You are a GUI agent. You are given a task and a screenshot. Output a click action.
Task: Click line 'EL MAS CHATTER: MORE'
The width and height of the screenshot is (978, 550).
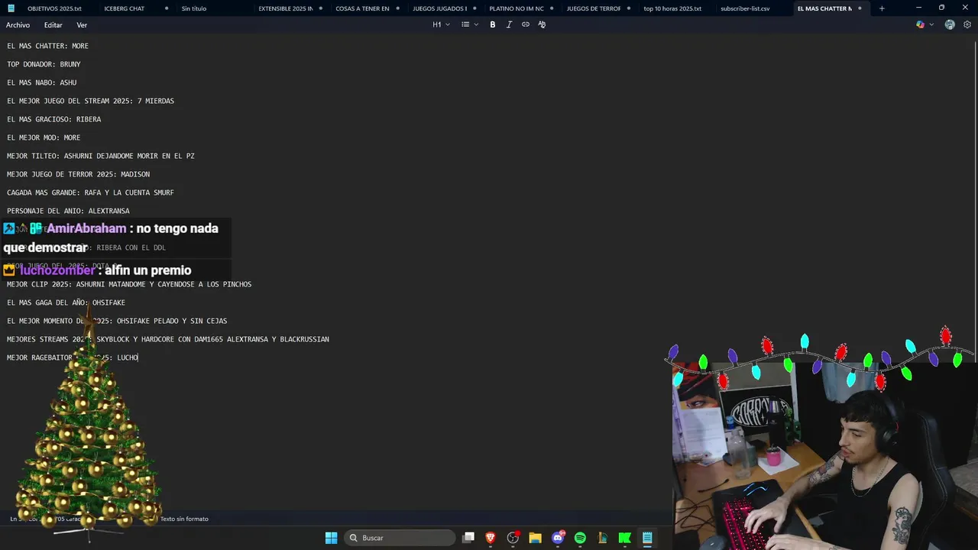47,46
